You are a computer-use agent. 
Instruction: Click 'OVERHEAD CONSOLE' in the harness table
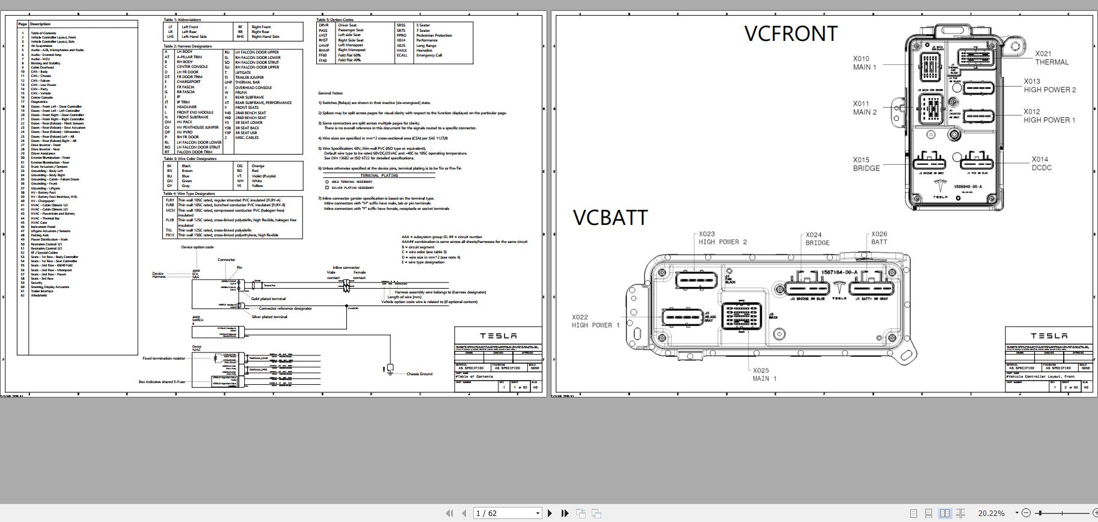(x=253, y=87)
